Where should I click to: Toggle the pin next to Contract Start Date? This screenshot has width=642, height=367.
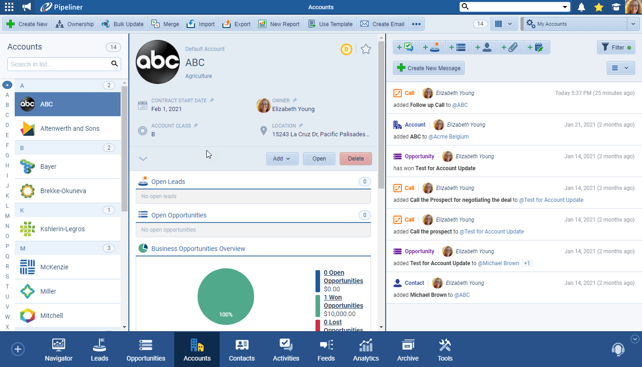pyautogui.click(x=212, y=100)
